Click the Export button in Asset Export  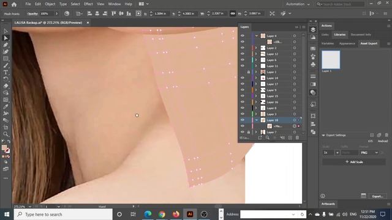[x=377, y=196]
